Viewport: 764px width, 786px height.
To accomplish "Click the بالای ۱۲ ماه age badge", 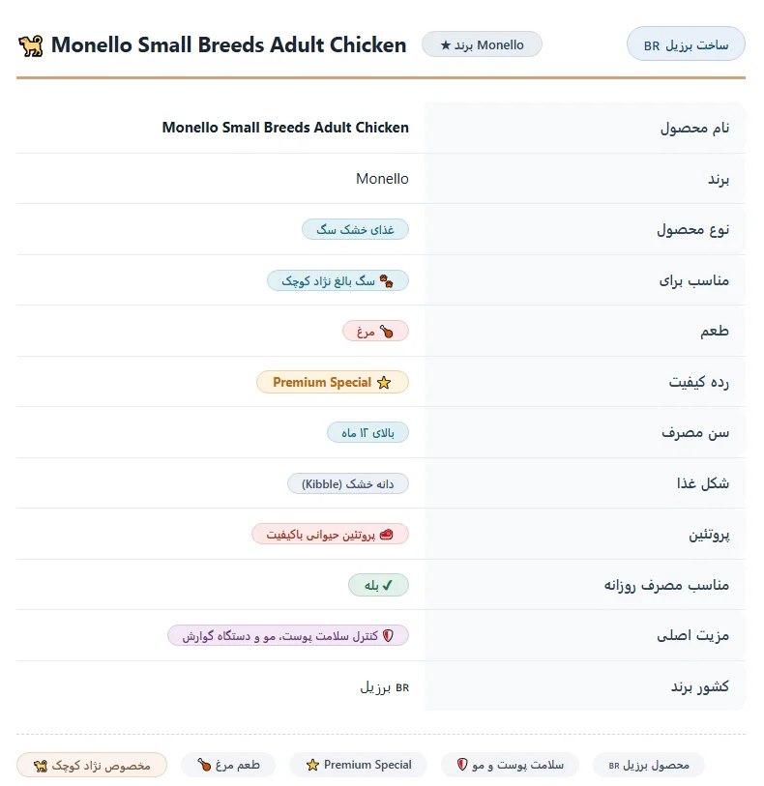I will [367, 432].
